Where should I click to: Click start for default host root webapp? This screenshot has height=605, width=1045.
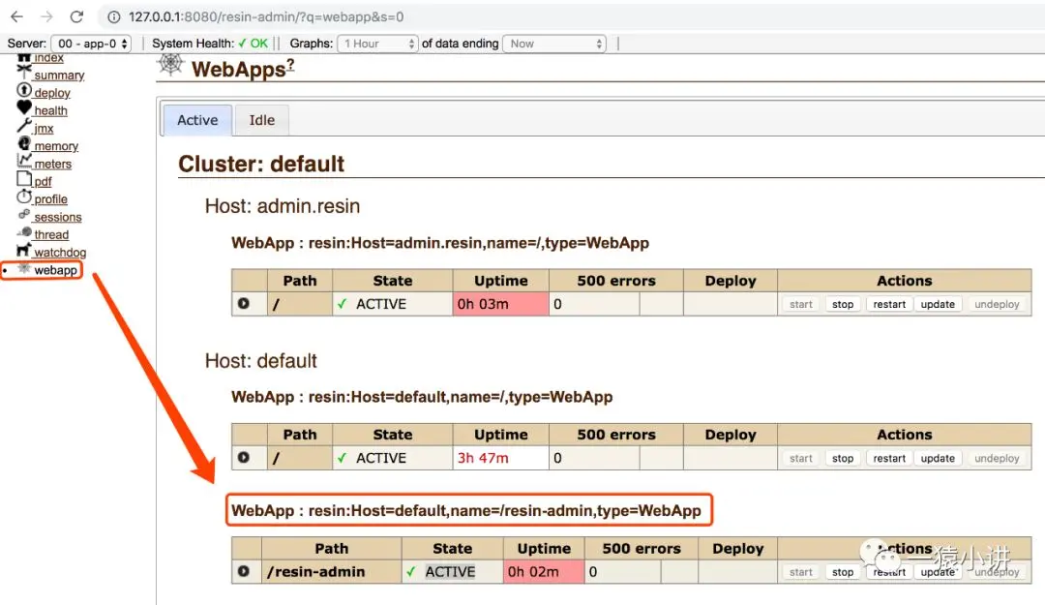(x=801, y=458)
